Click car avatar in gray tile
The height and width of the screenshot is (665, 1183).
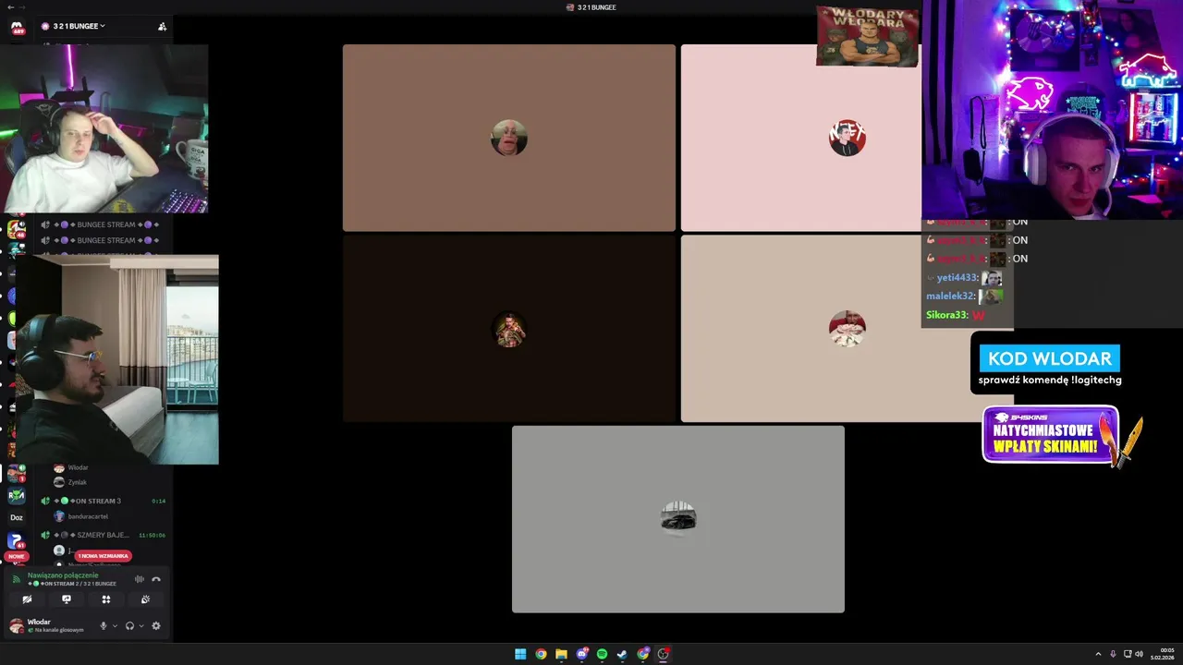point(678,519)
